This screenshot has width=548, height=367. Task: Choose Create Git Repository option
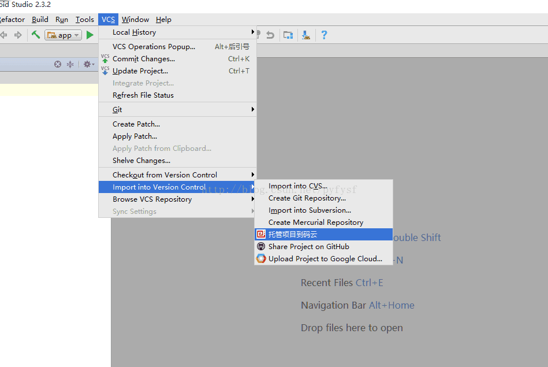323,198
